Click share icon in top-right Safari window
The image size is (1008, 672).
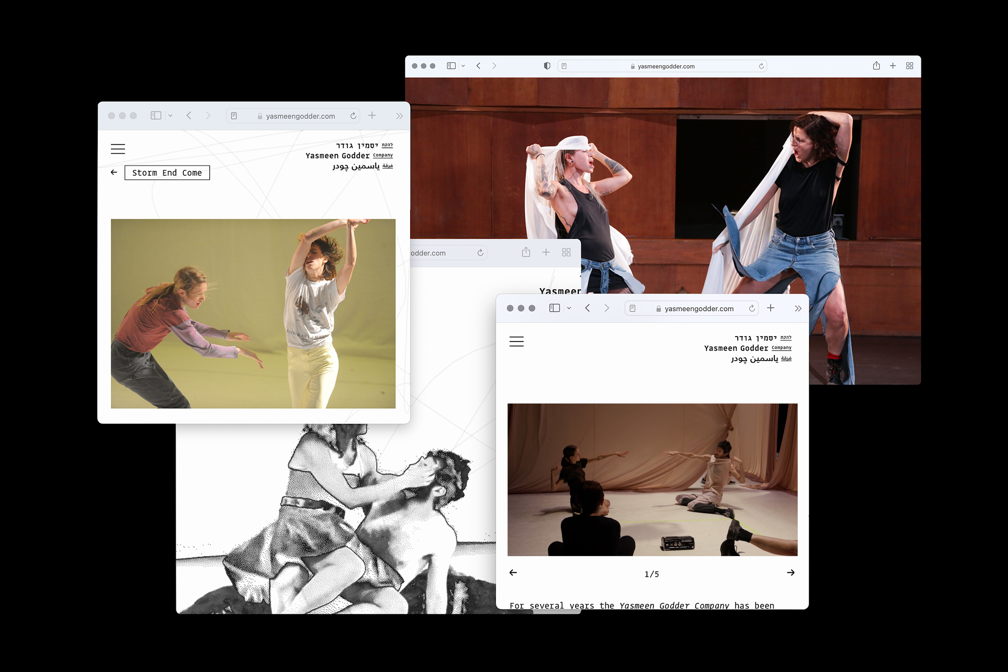tap(876, 66)
